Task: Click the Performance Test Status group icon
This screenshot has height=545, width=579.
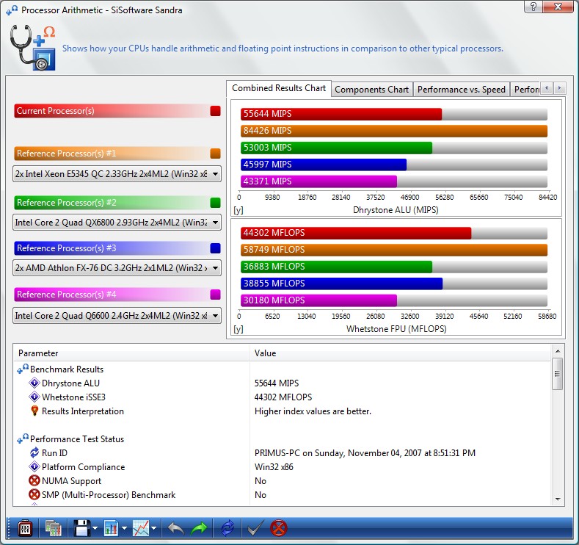Action: point(23,438)
